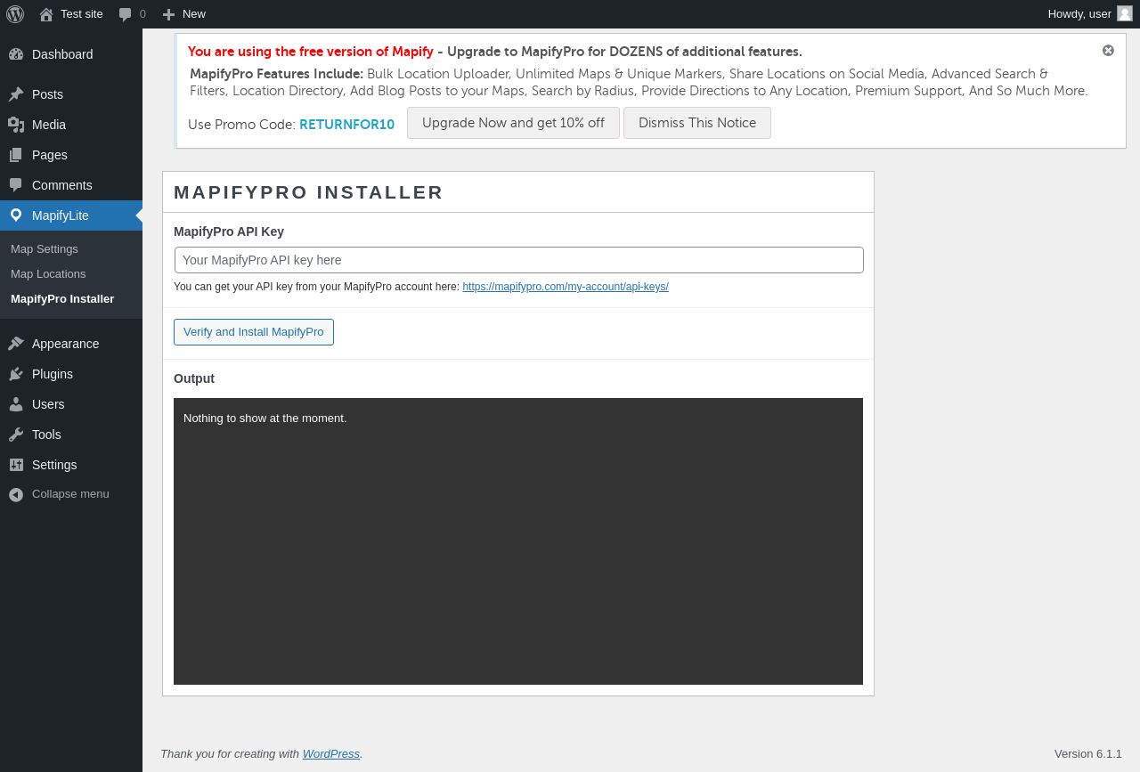Select the MapifyLite menu label
This screenshot has height=772, width=1140.
[x=61, y=215]
